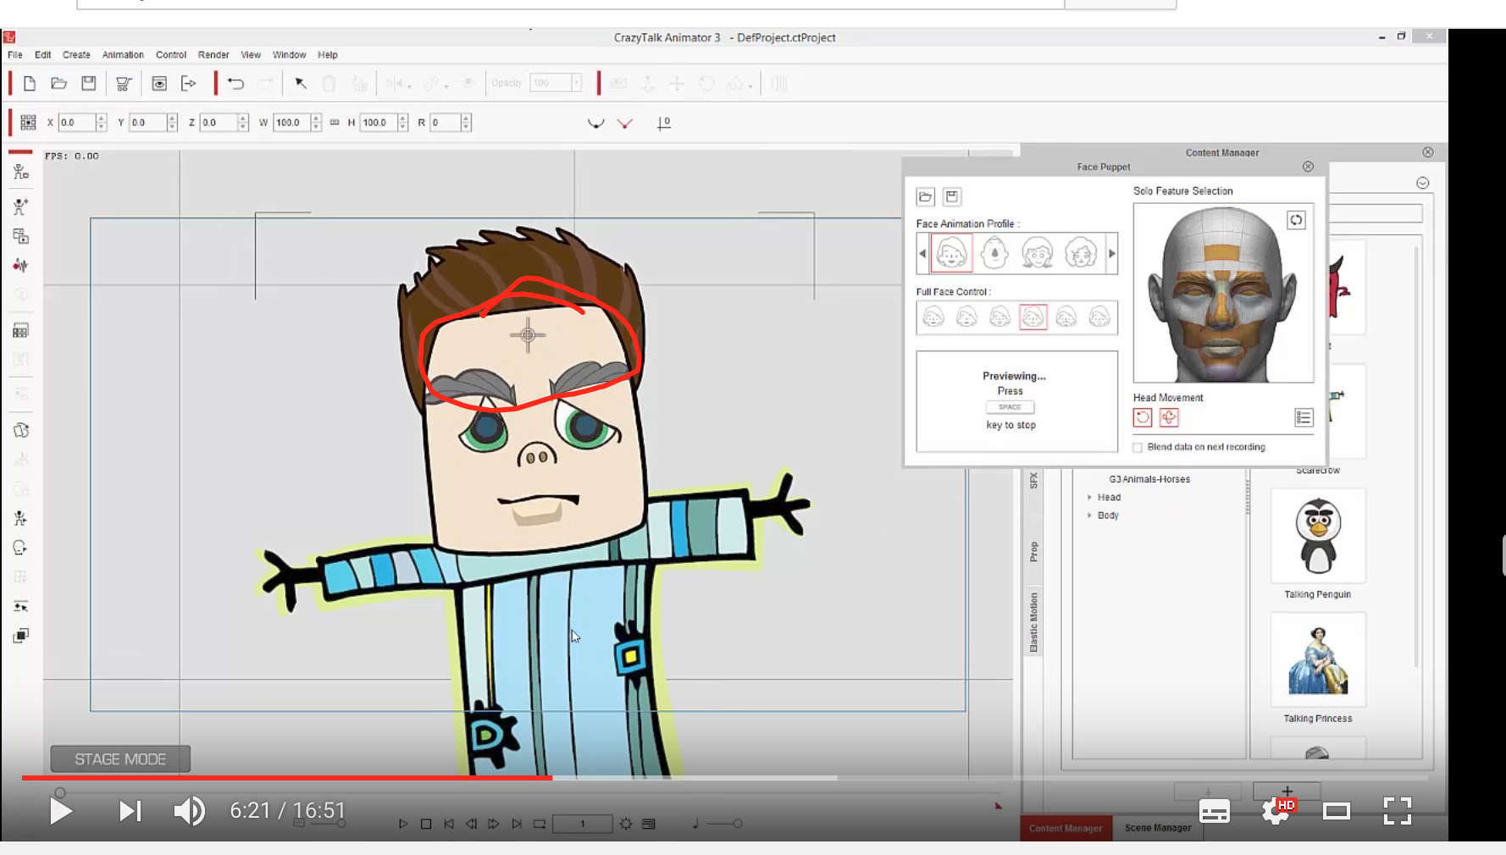Switch to the Content Manager bottom tab

1066,828
